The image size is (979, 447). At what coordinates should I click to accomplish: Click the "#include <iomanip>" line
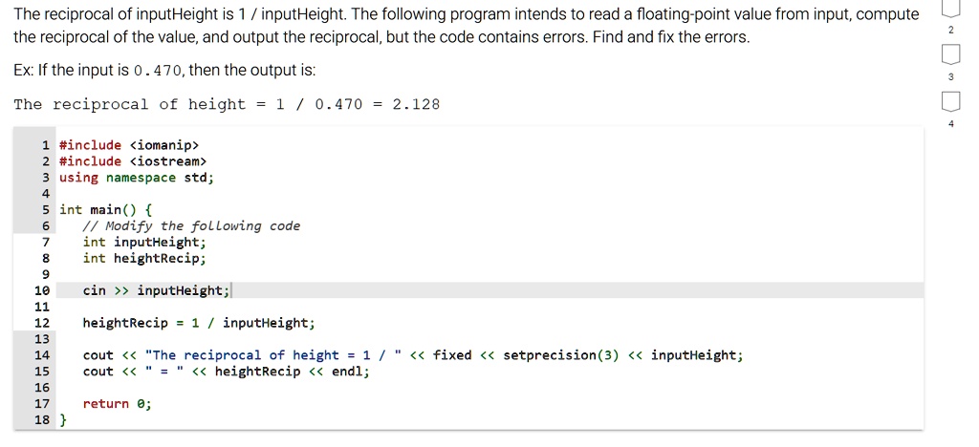(128, 145)
